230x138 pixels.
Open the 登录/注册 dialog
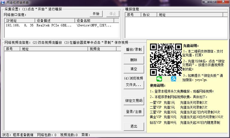134,112
